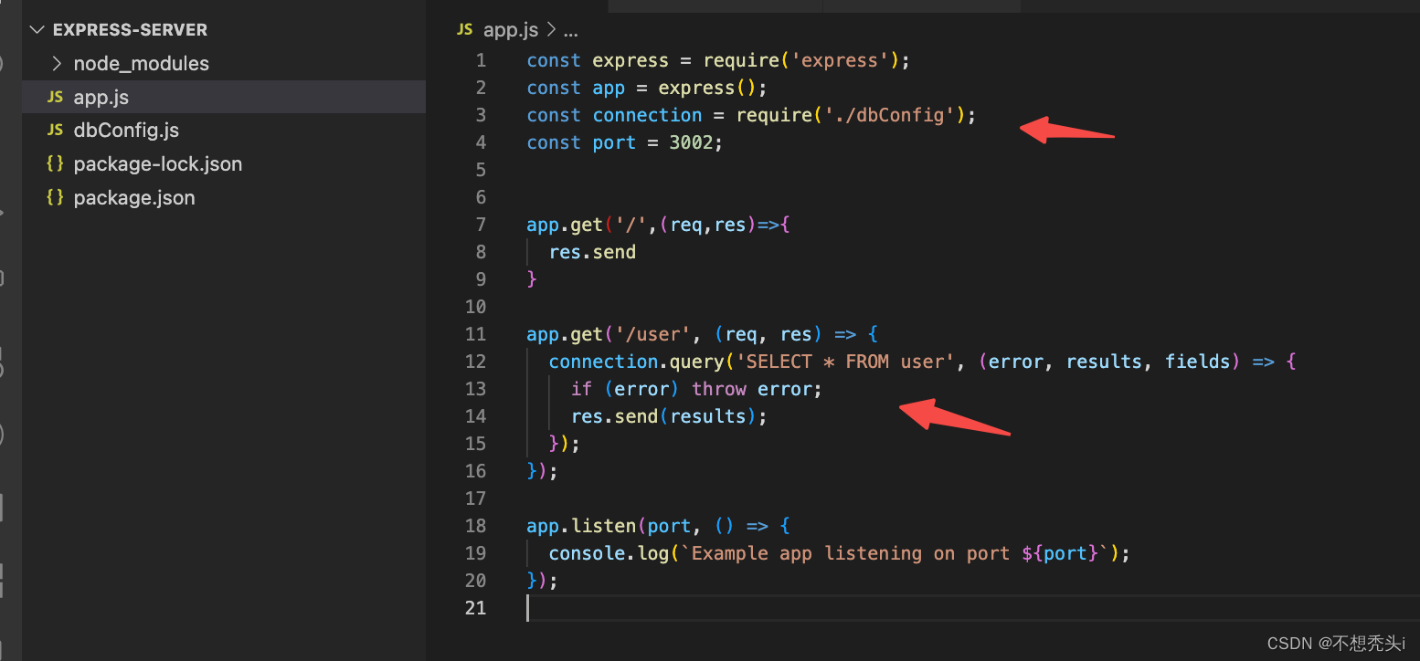
Task: Click the breadcrumb ellipsis after app.js
Action: click(571, 31)
